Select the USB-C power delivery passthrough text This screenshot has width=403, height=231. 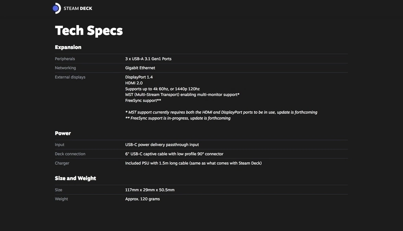click(162, 145)
